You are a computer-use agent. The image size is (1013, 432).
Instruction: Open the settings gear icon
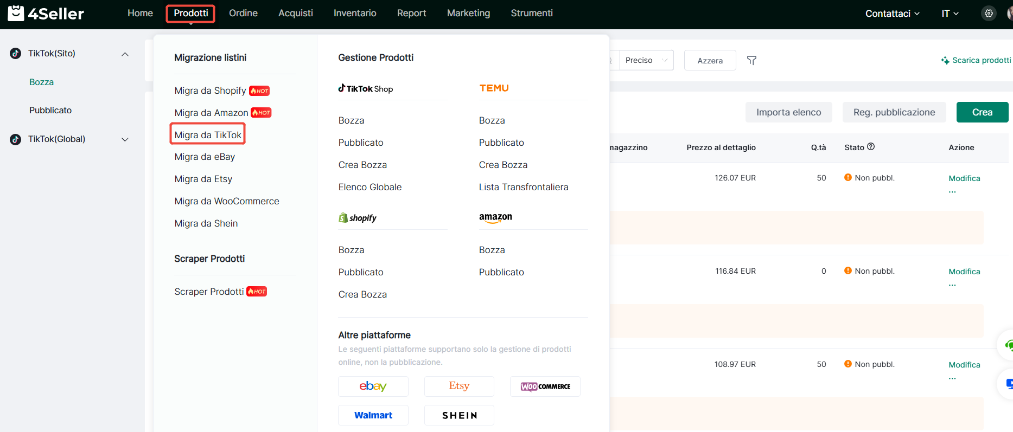pos(989,14)
